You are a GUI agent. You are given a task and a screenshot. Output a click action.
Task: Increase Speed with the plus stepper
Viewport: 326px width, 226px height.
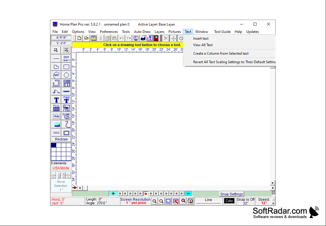pyautogui.click(x=273, y=203)
